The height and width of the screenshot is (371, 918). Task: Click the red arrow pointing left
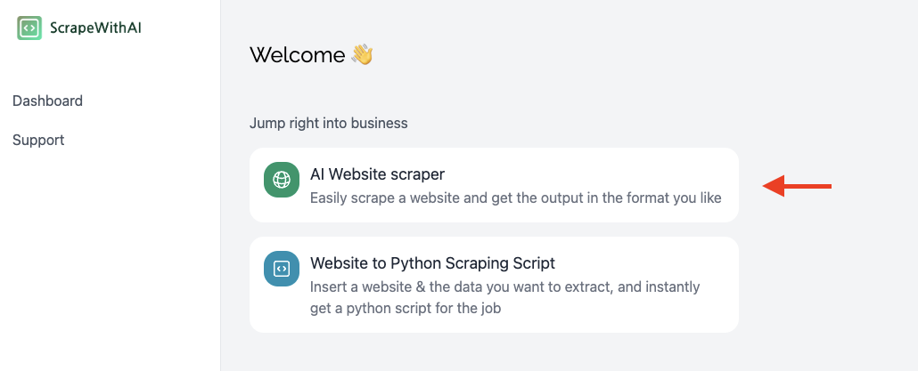(798, 186)
